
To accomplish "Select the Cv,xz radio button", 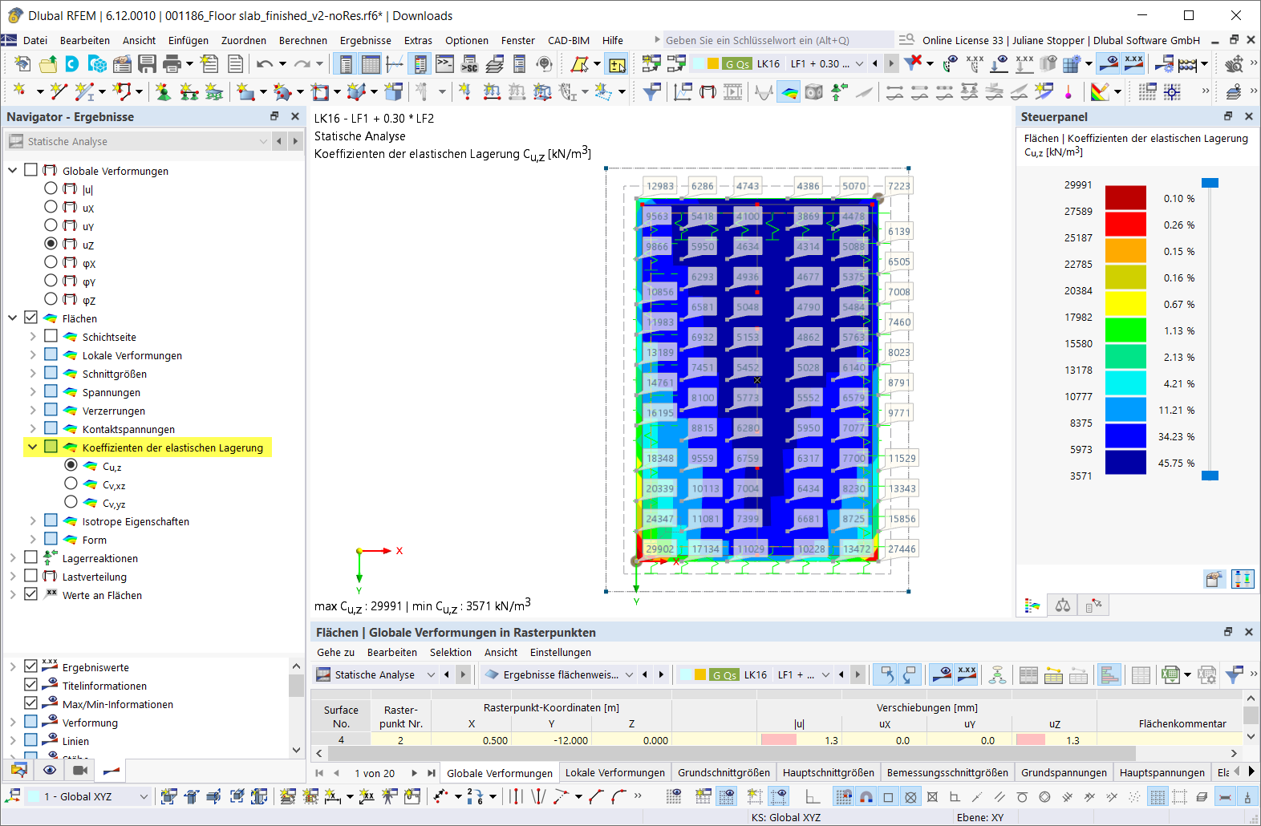I will click(71, 484).
